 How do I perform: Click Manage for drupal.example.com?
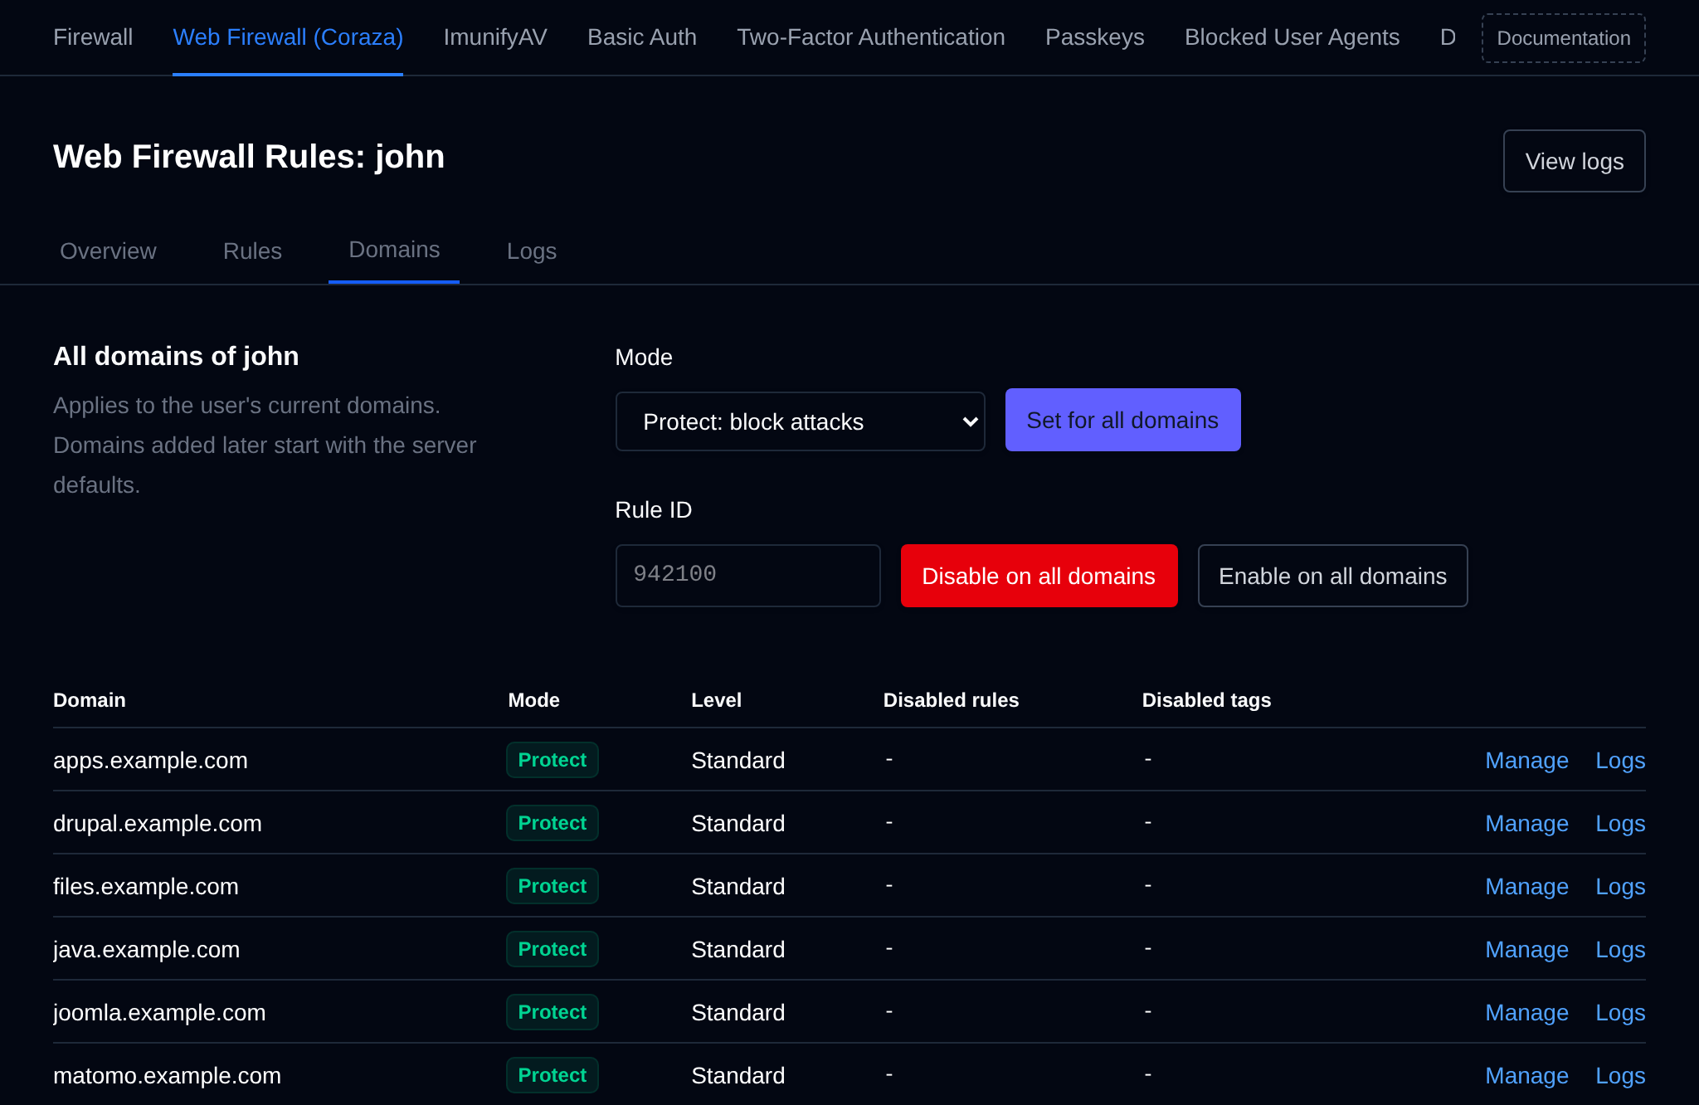[1527, 823]
